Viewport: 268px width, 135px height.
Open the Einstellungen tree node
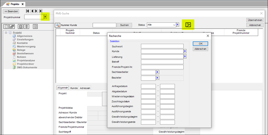pyautogui.click(x=25, y=40)
